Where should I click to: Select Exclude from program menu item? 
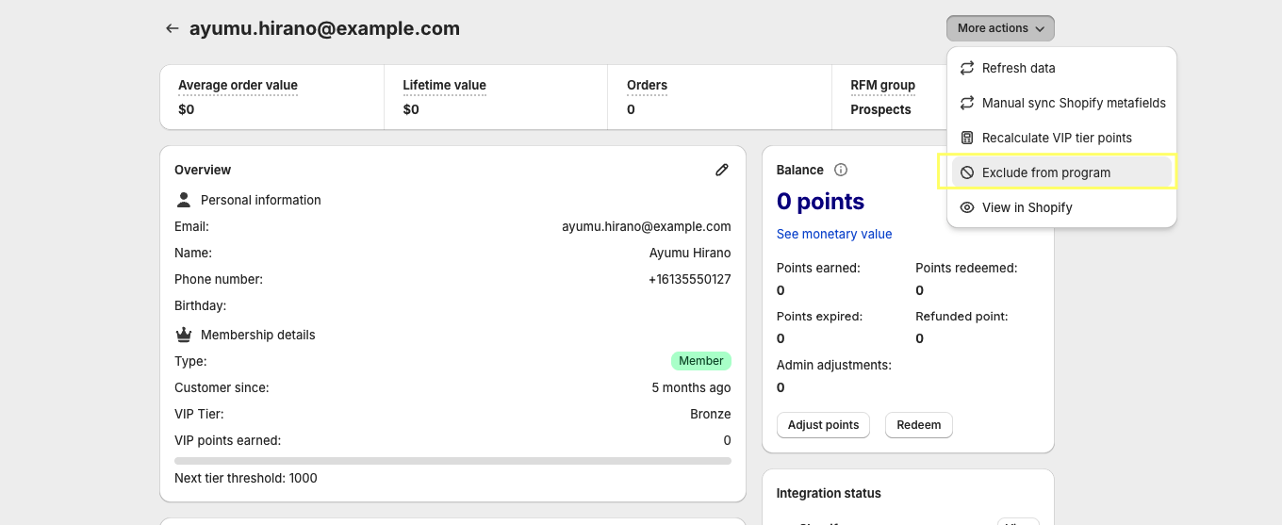(1045, 172)
